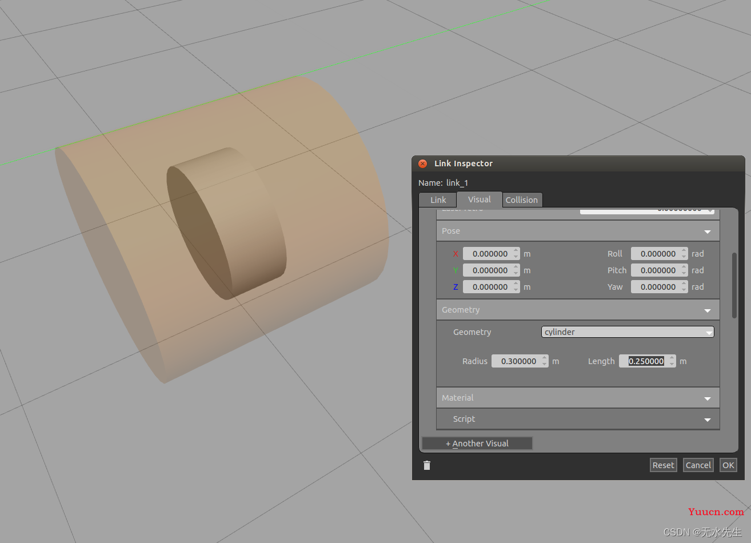Click the Cancel button

[x=698, y=465]
